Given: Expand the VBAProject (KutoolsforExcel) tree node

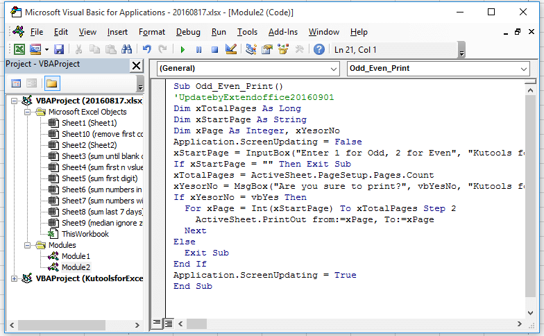Looking at the screenshot, I should 15,278.
